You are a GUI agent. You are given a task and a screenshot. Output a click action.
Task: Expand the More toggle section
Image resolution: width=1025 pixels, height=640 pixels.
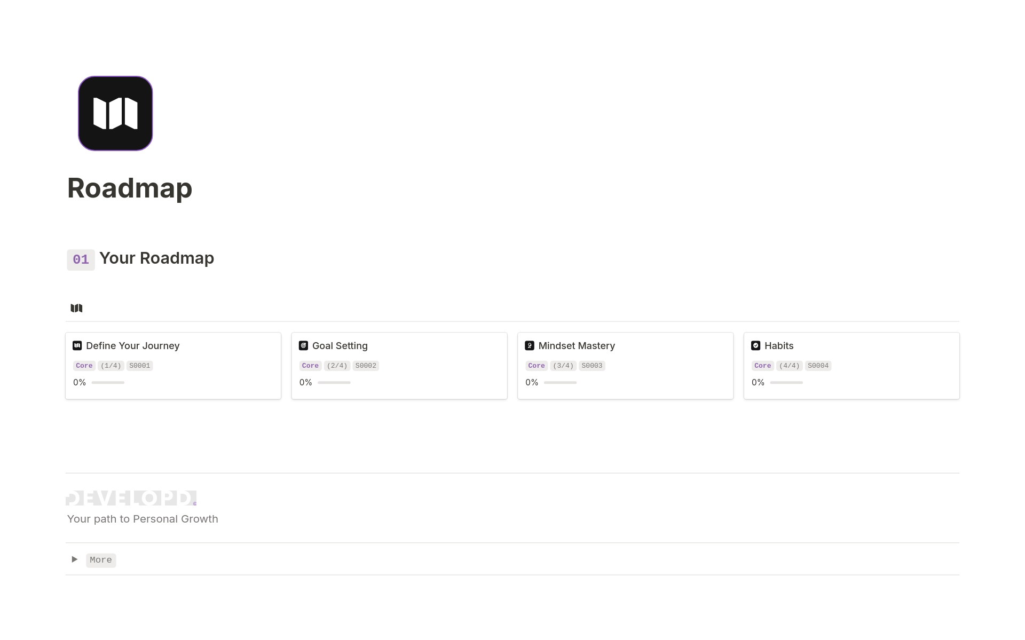[x=74, y=559]
